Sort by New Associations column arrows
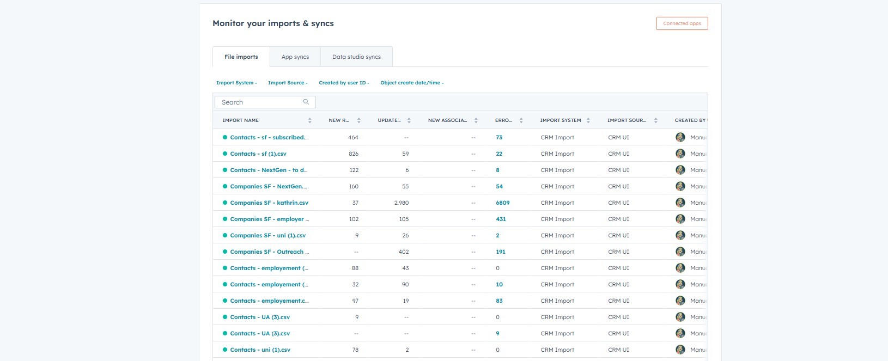888x361 pixels. tap(476, 120)
